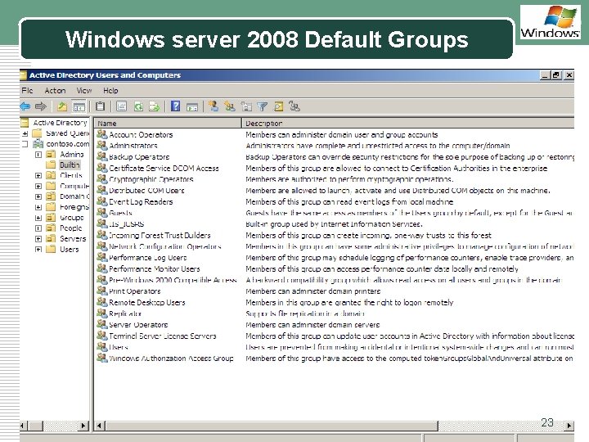Image resolution: width=589 pixels, height=442 pixels.
Task: Collapse the contoso.com domain node
Action: click(x=25, y=144)
